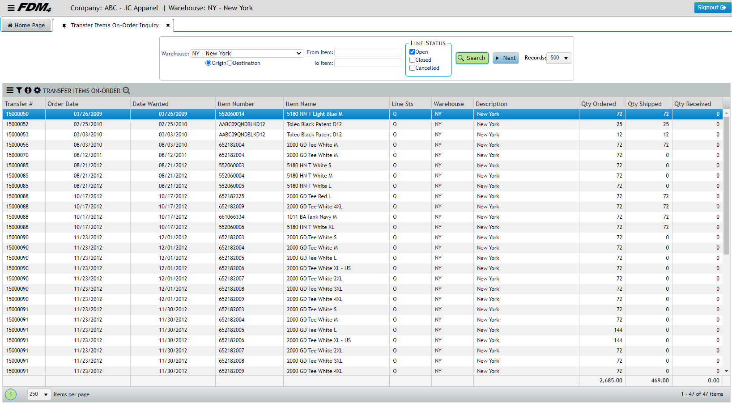This screenshot has width=732, height=411.
Task: Click the pin icon on the Inquiry tab
Action: pyautogui.click(x=64, y=26)
